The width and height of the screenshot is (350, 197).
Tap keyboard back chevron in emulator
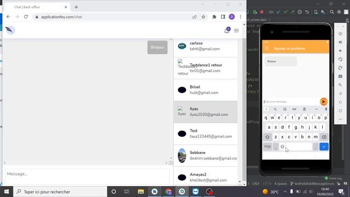point(266,109)
